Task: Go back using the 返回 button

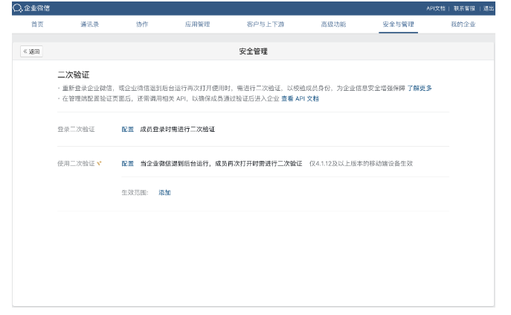Action: (31, 51)
